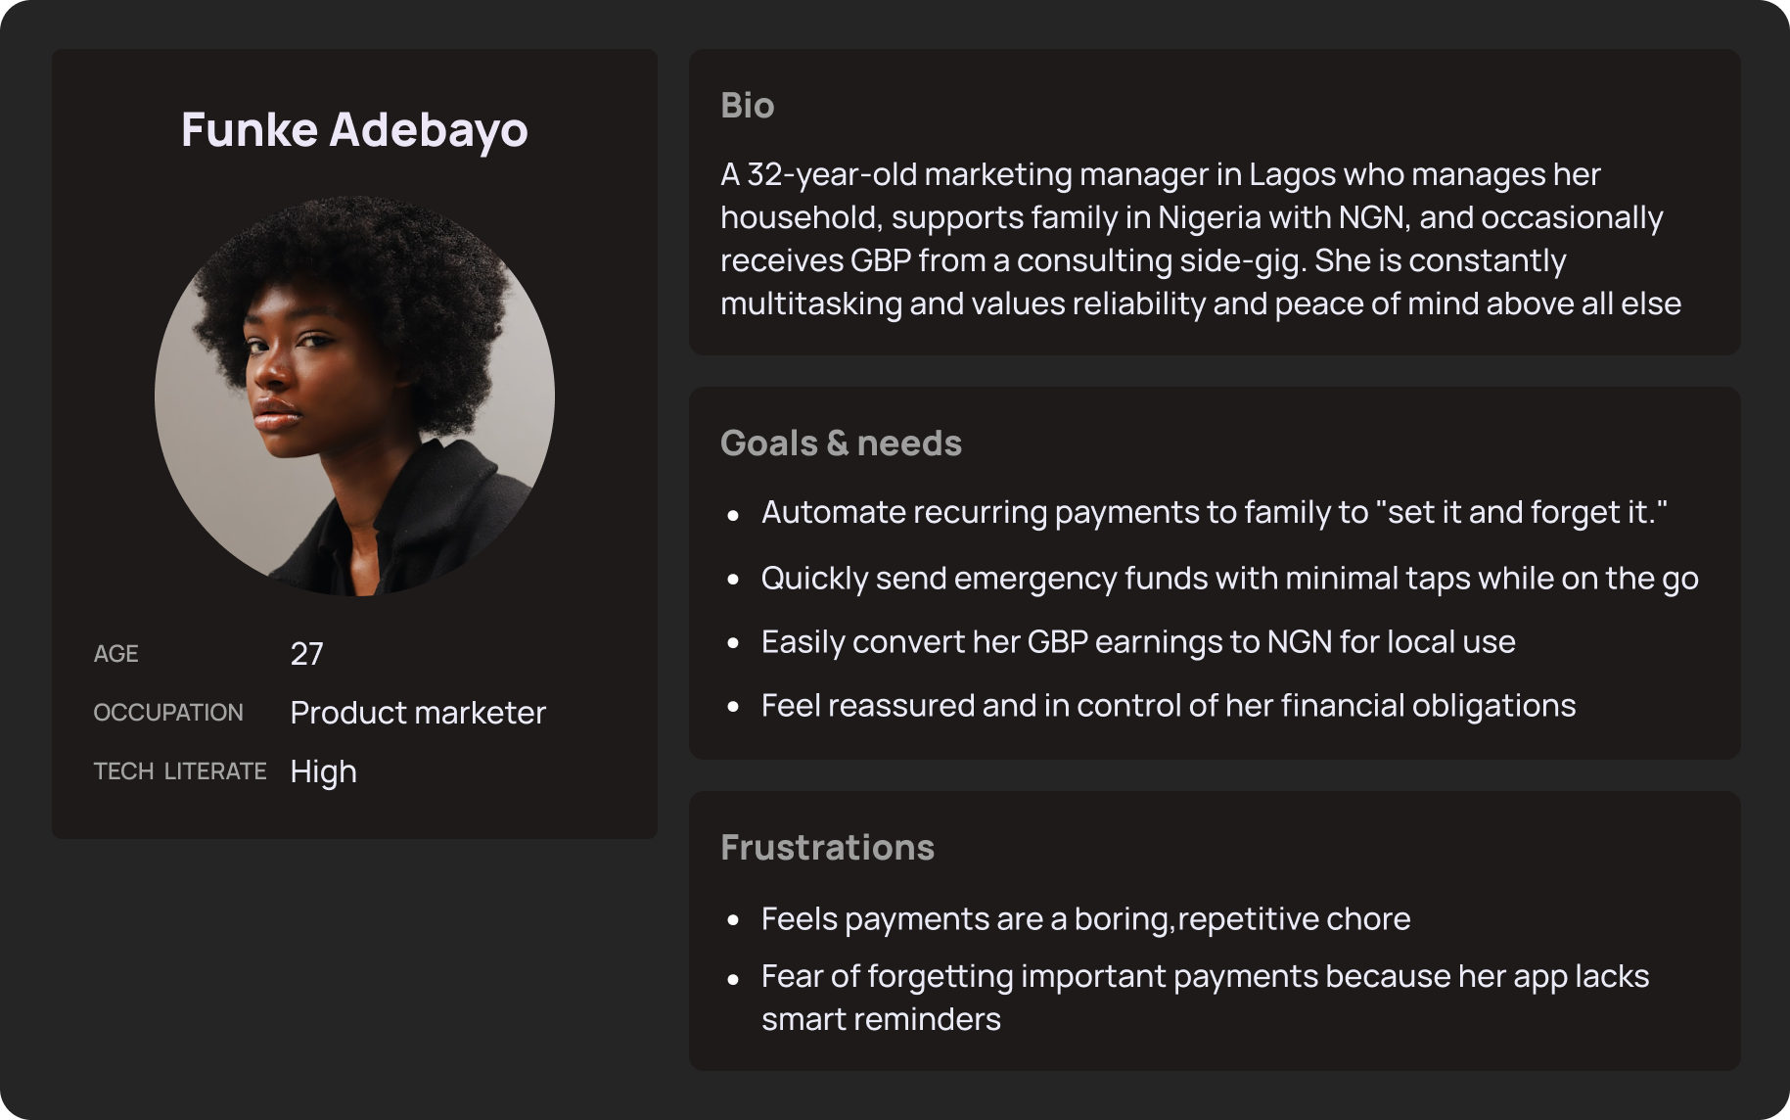Select the convert GBP earnings goal

[x=1138, y=642]
